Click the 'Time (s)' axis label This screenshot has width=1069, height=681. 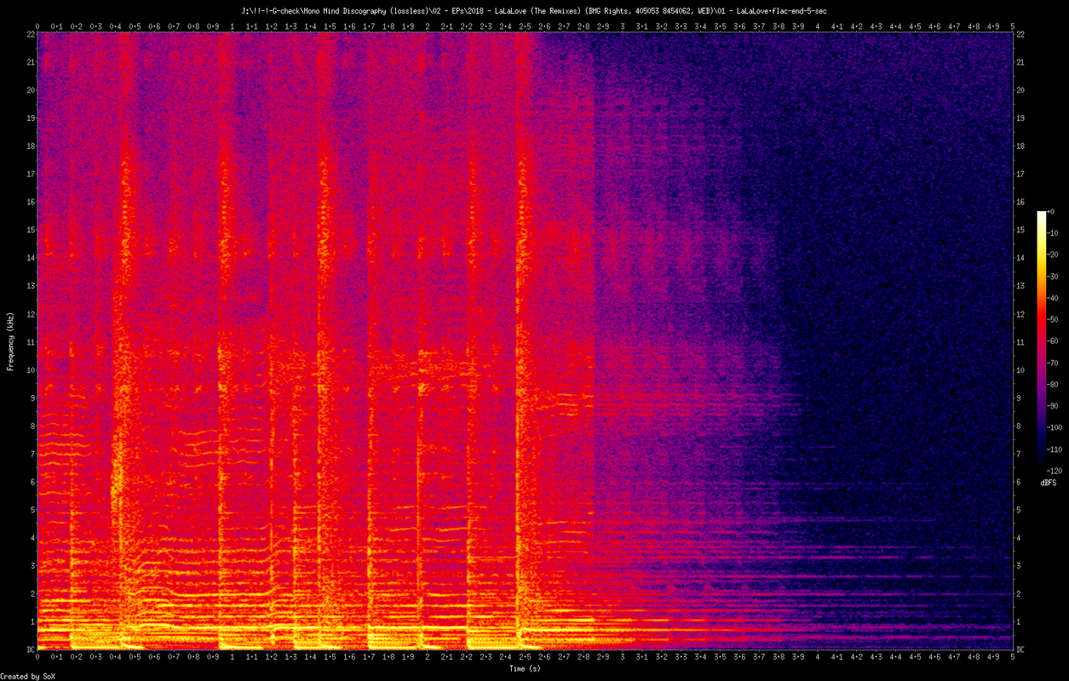point(526,669)
